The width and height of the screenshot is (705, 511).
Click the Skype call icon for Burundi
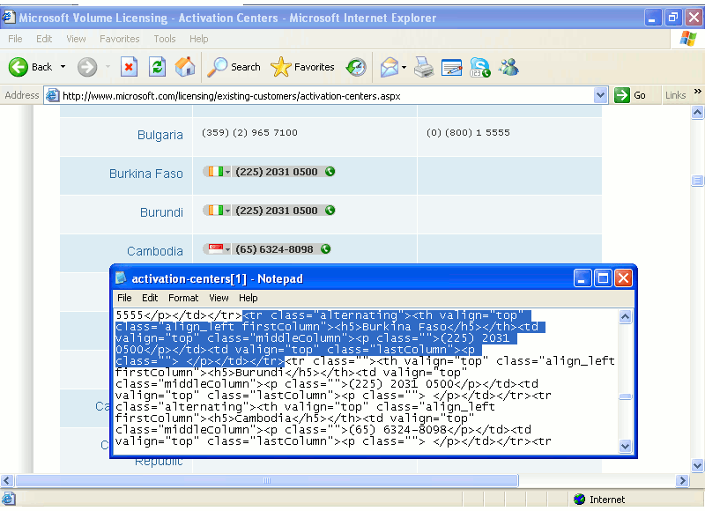[330, 211]
